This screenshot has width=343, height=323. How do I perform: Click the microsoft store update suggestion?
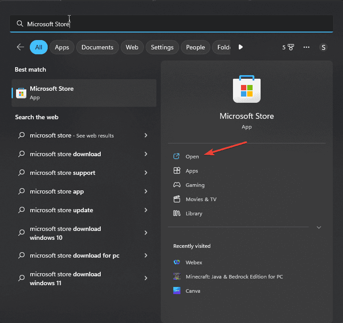tap(61, 210)
